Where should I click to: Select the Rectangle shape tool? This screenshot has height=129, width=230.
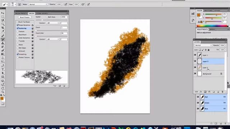pos(3,77)
